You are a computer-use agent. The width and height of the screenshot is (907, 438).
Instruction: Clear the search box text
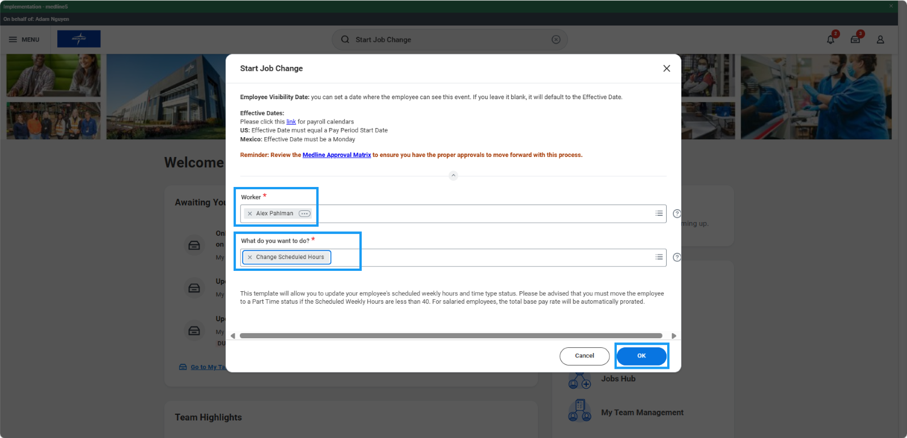(556, 40)
